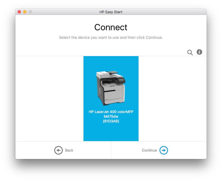The height and width of the screenshot is (181, 222).
Task: Select the HP LaserJet 400 printer image
Action: tap(111, 88)
